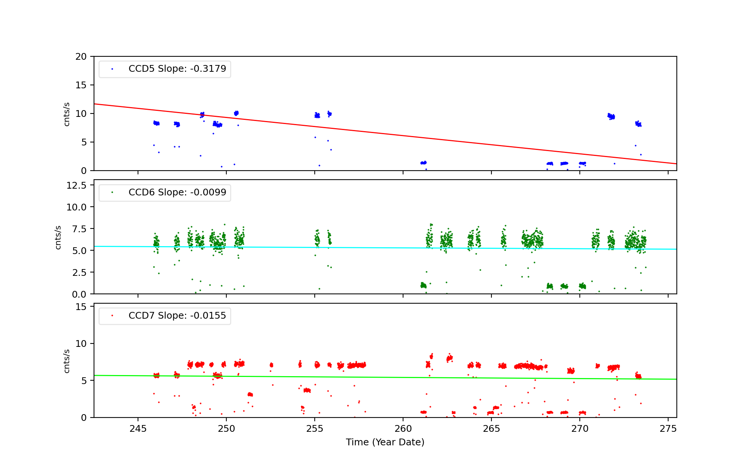
Task: Click the 270 x-axis tick label
Action: [x=580, y=429]
